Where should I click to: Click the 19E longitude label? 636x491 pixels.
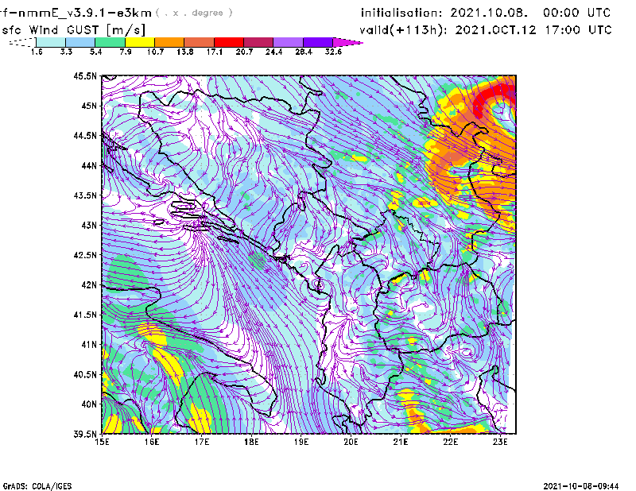(301, 442)
